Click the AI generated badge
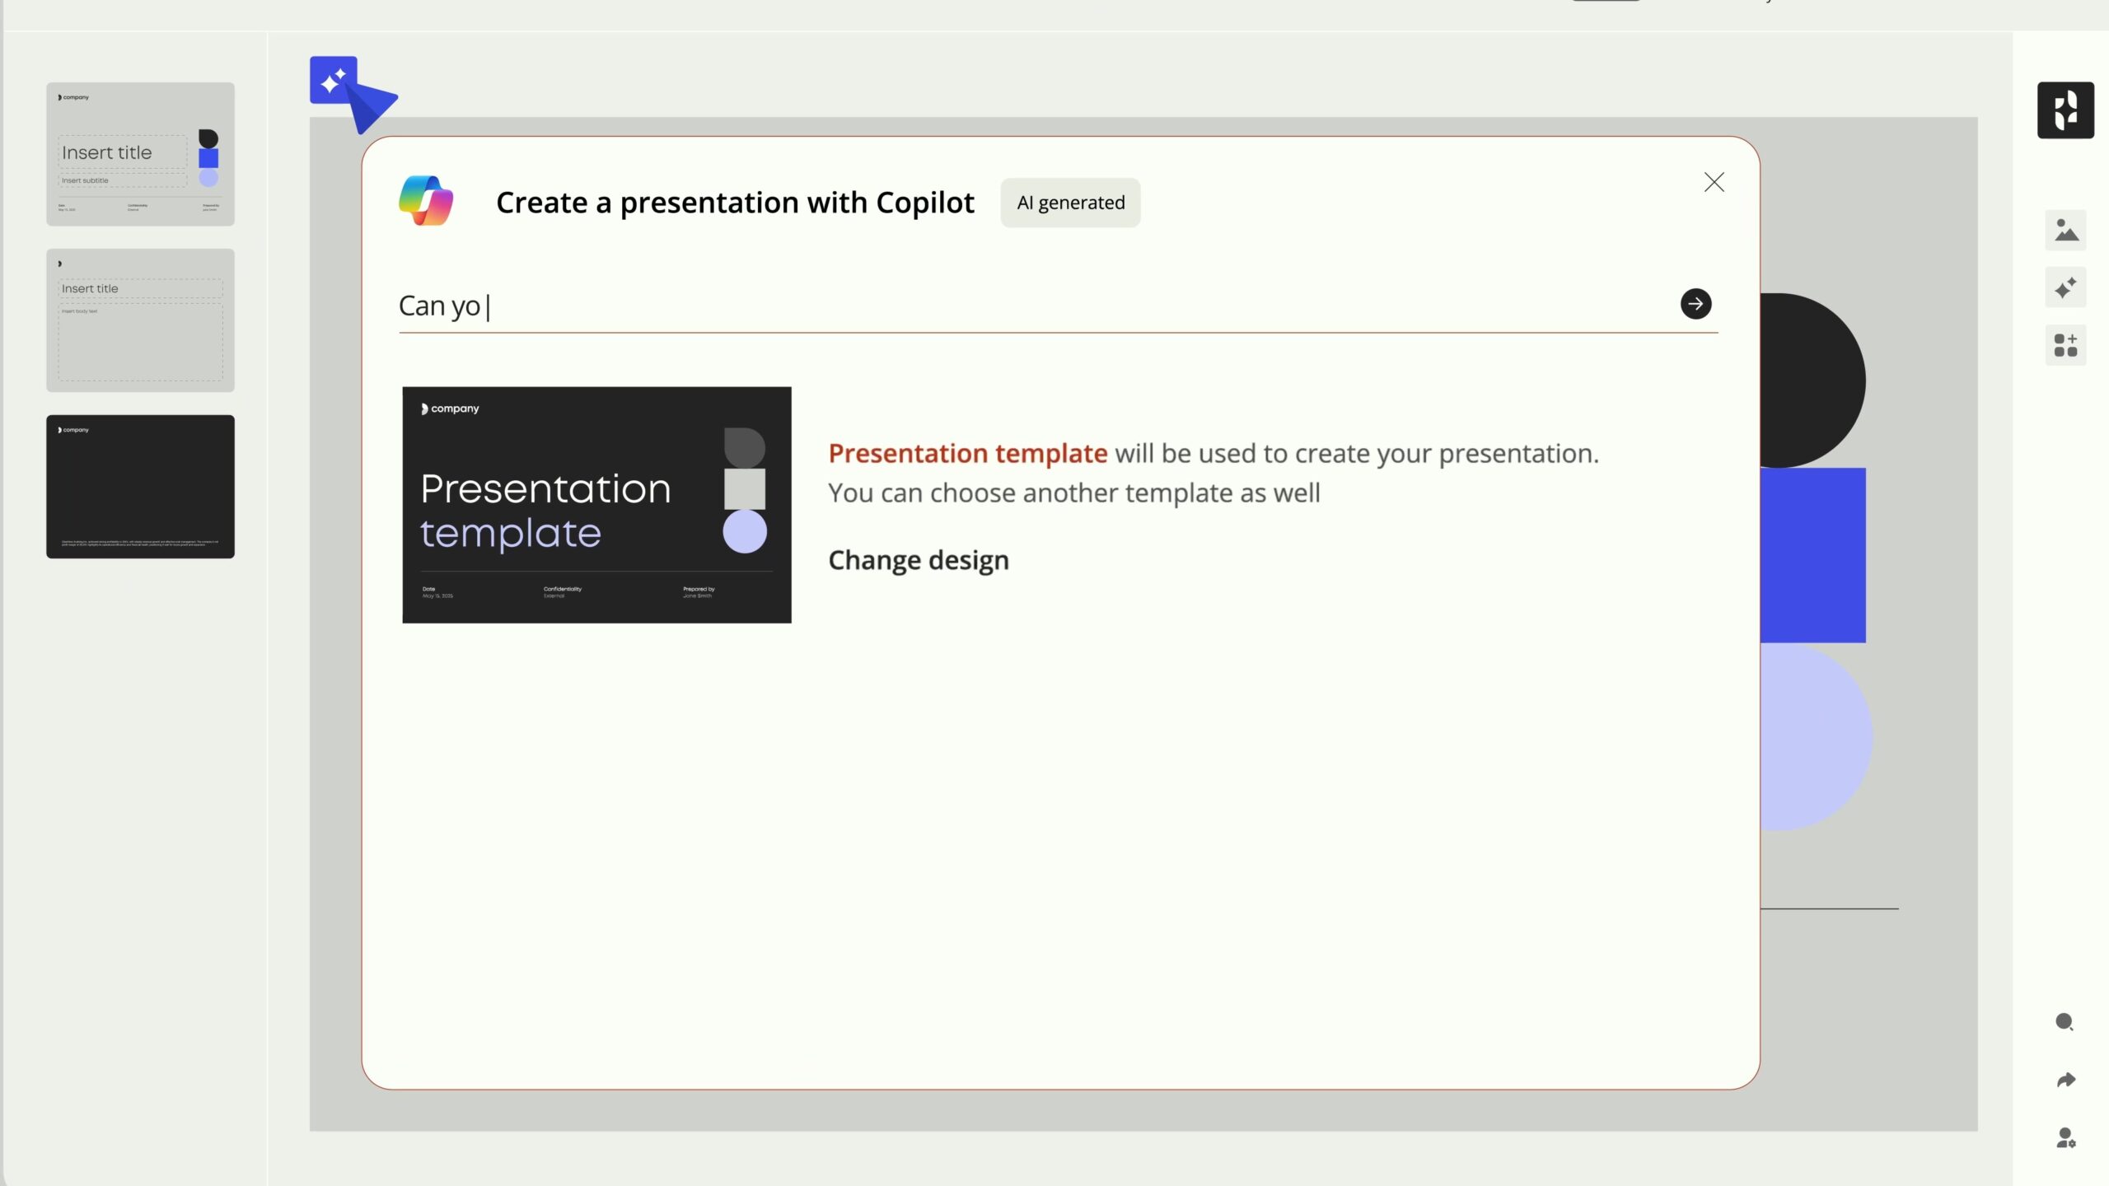This screenshot has height=1186, width=2109. 1070,202
